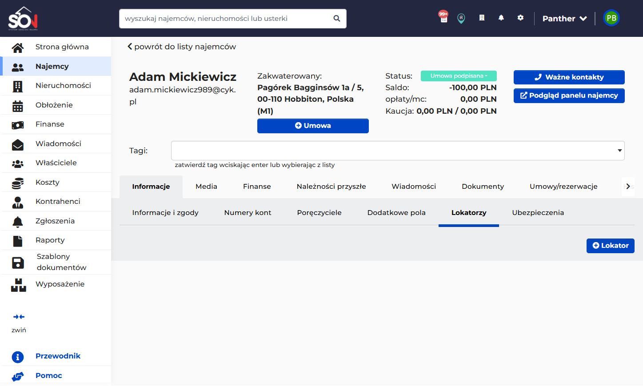Go back via powrót do listy najemców
Screen dimensions: 643x386
(182, 47)
